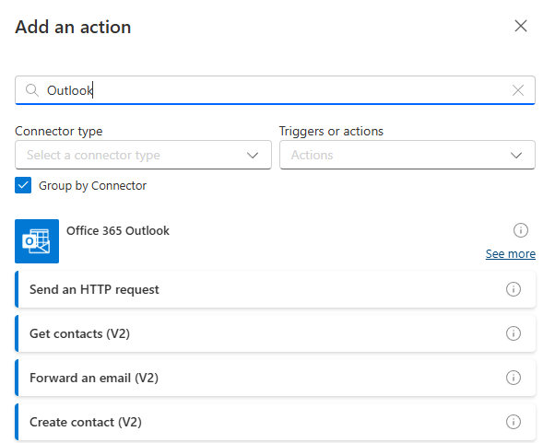The height and width of the screenshot is (443, 555).
Task: Click the Office 365 Outlook heading text
Action: pos(118,231)
